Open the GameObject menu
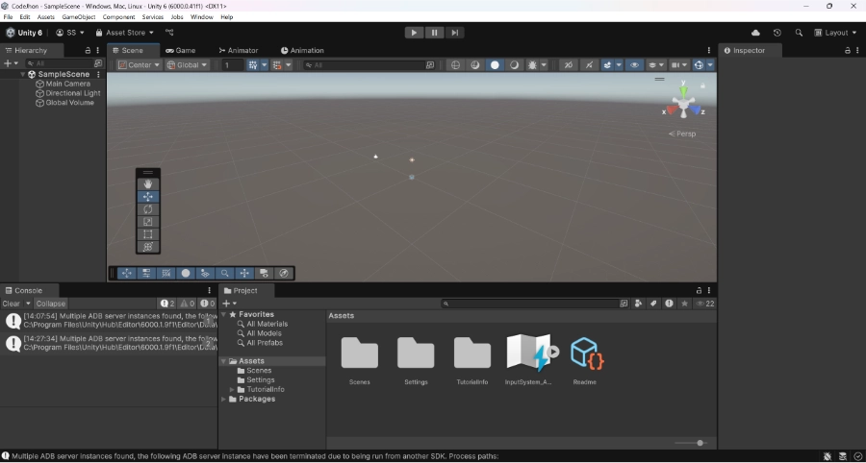The width and height of the screenshot is (866, 463). 78,17
